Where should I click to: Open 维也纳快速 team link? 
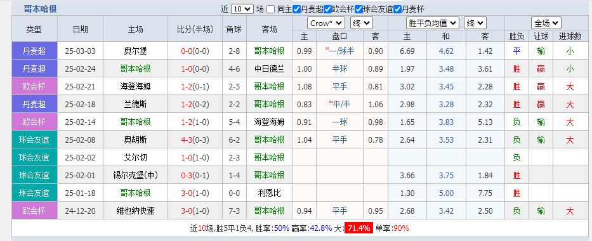135,211
